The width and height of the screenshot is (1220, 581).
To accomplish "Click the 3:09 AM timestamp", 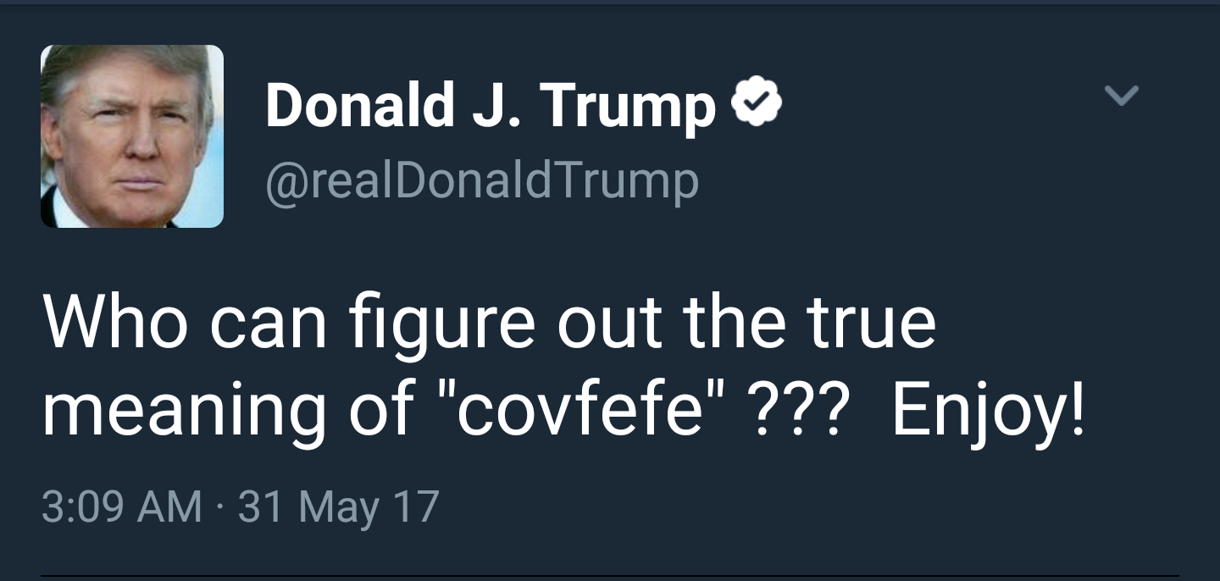I will tap(121, 506).
